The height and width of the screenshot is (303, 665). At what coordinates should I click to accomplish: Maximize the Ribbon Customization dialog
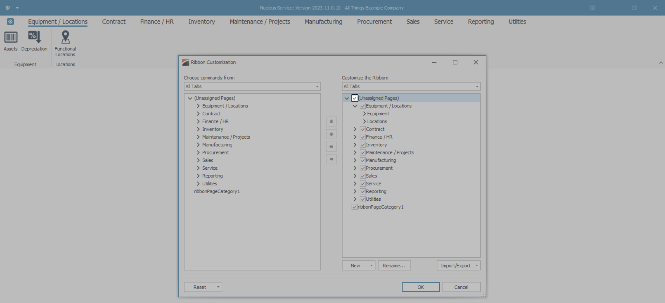[x=455, y=62]
